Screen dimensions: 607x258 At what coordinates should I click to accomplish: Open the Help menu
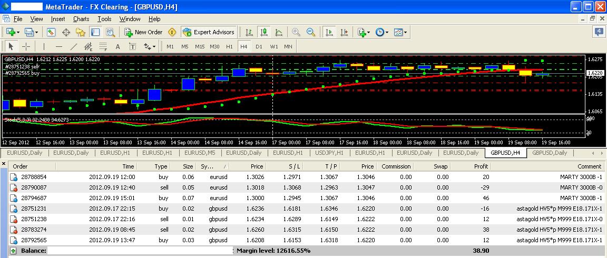[154, 19]
